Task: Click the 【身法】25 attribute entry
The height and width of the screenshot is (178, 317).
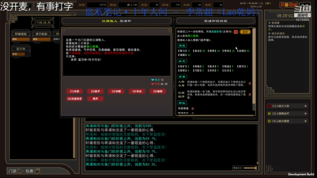Action: click(x=199, y=51)
